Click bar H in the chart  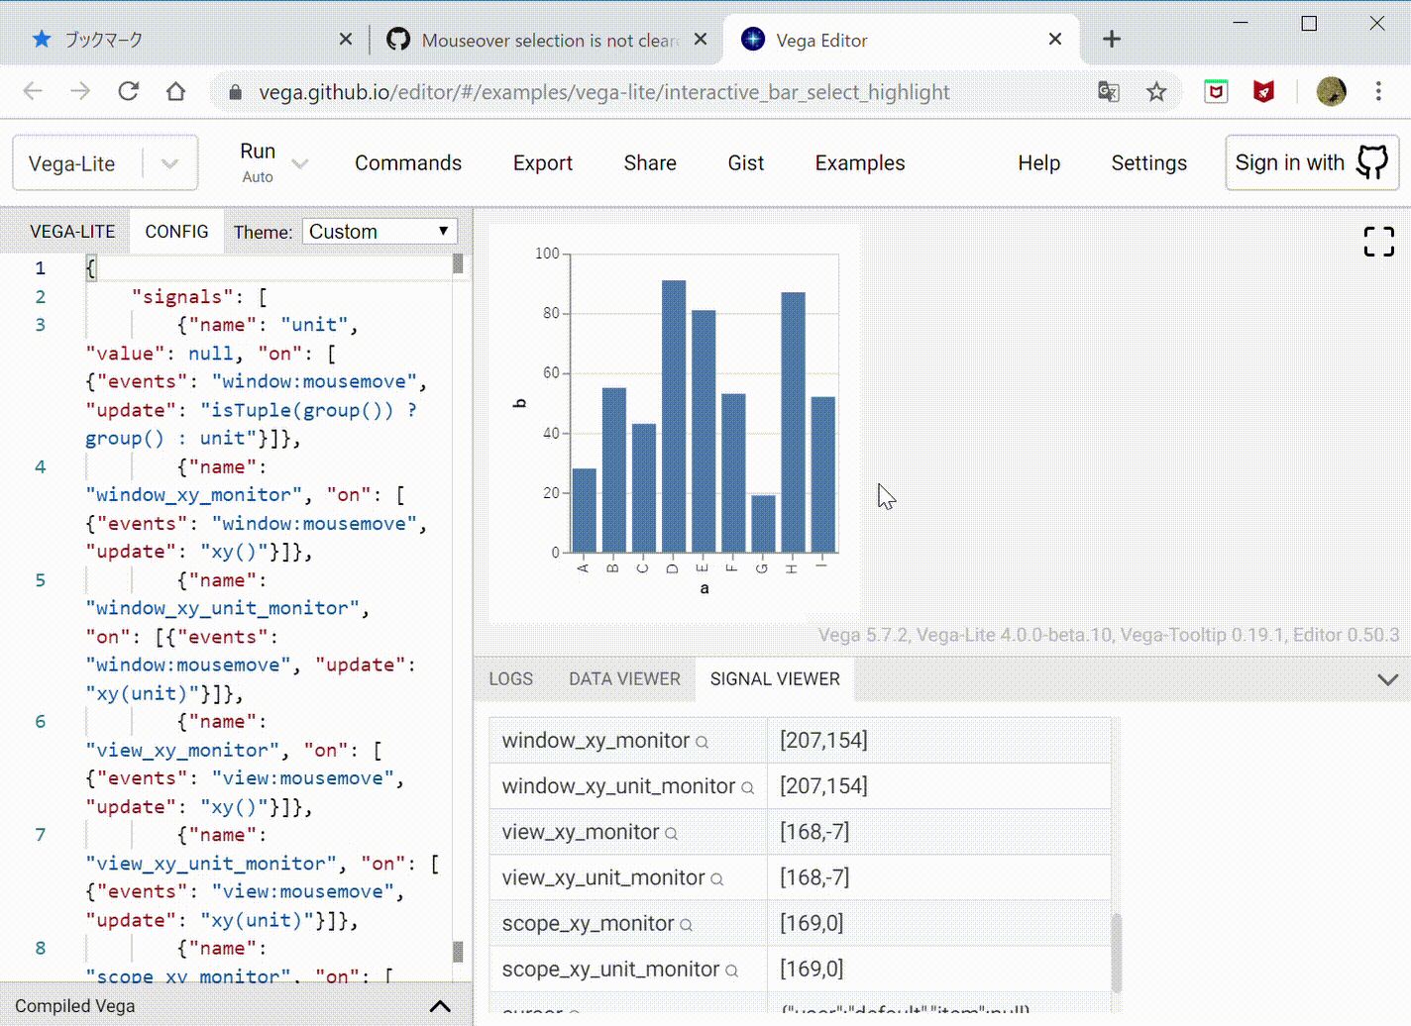coord(793,422)
